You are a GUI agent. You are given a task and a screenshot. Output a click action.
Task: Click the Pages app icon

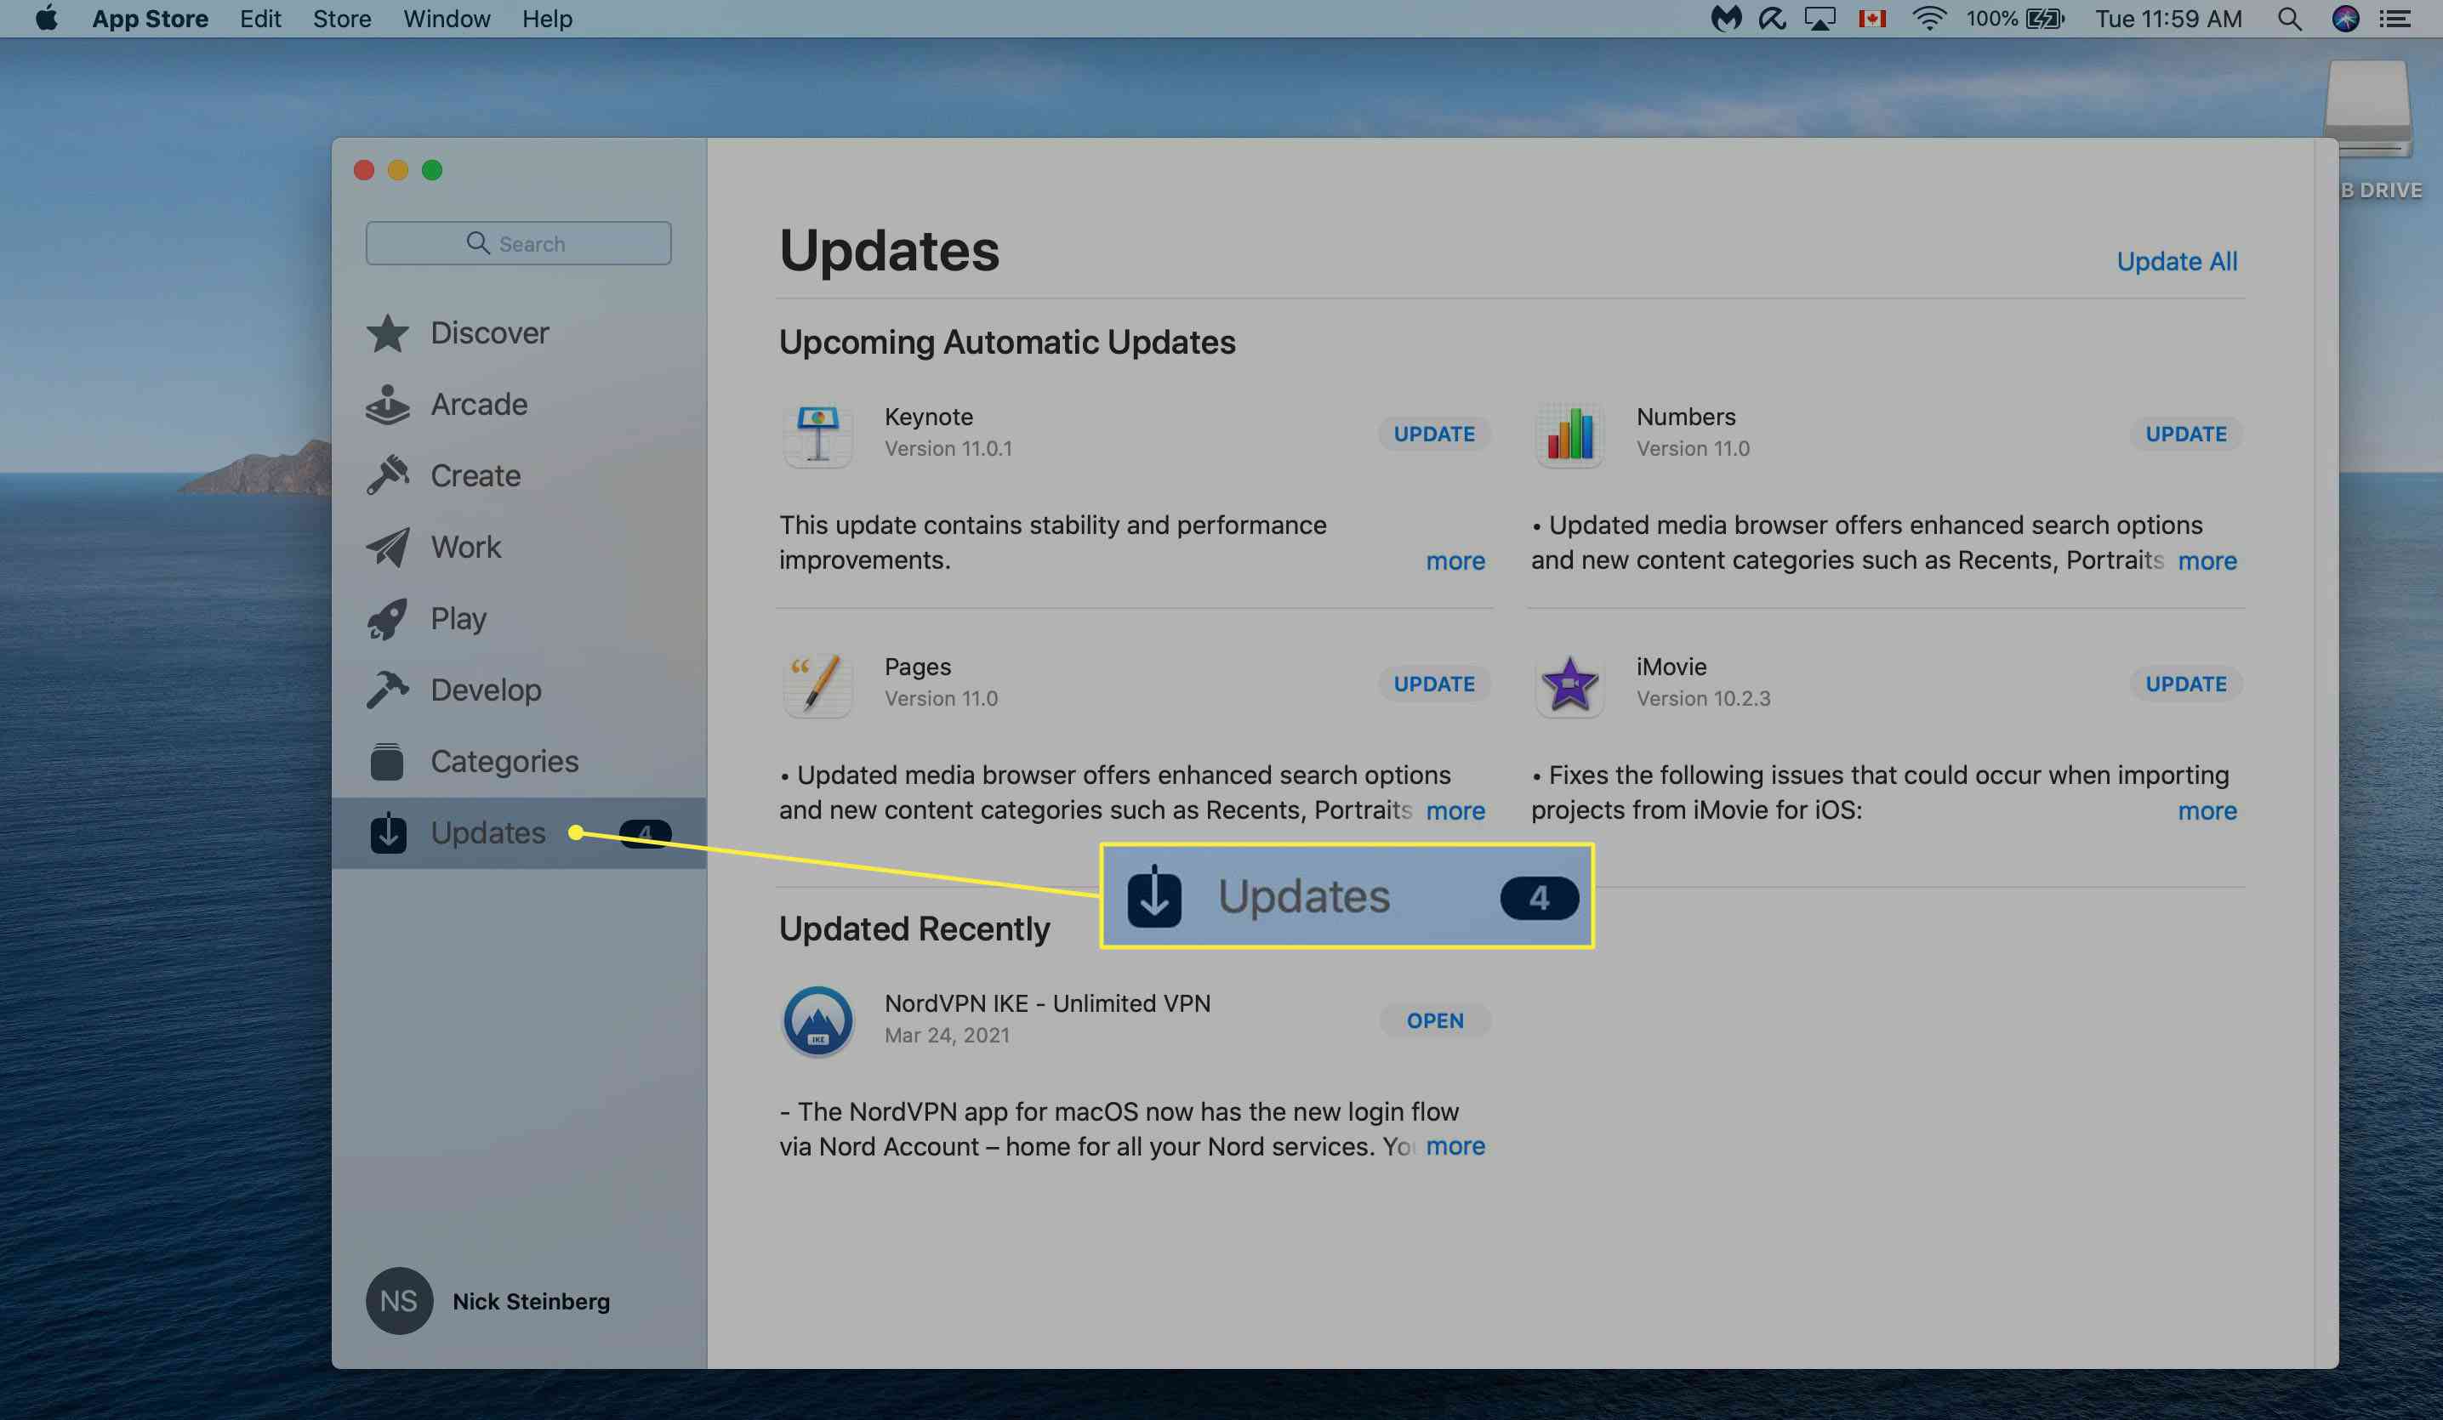pyautogui.click(x=817, y=681)
